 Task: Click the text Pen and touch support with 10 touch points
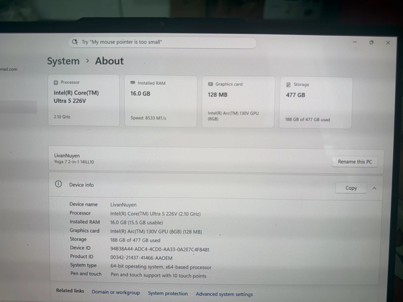(158, 275)
